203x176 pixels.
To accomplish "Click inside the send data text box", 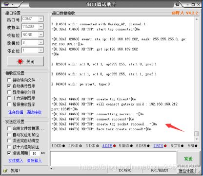I will click(113, 158).
